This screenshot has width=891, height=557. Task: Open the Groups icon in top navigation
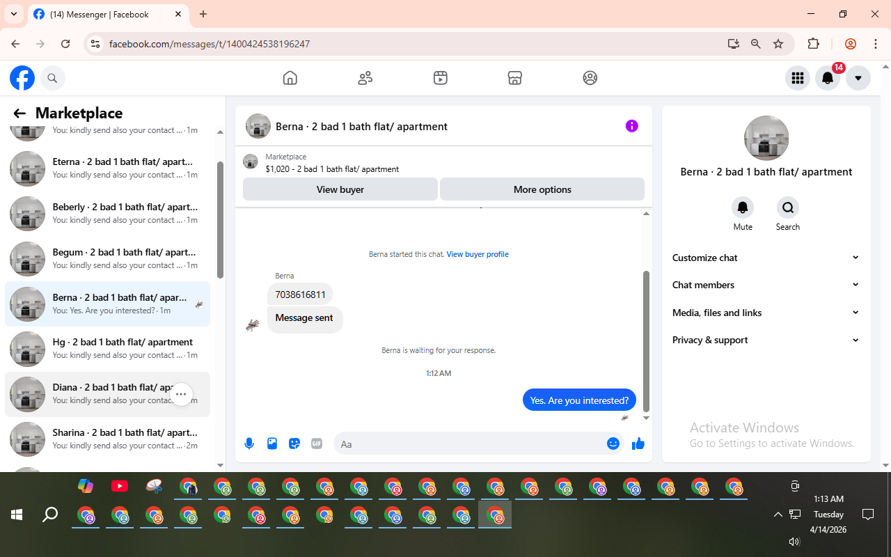pyautogui.click(x=590, y=78)
